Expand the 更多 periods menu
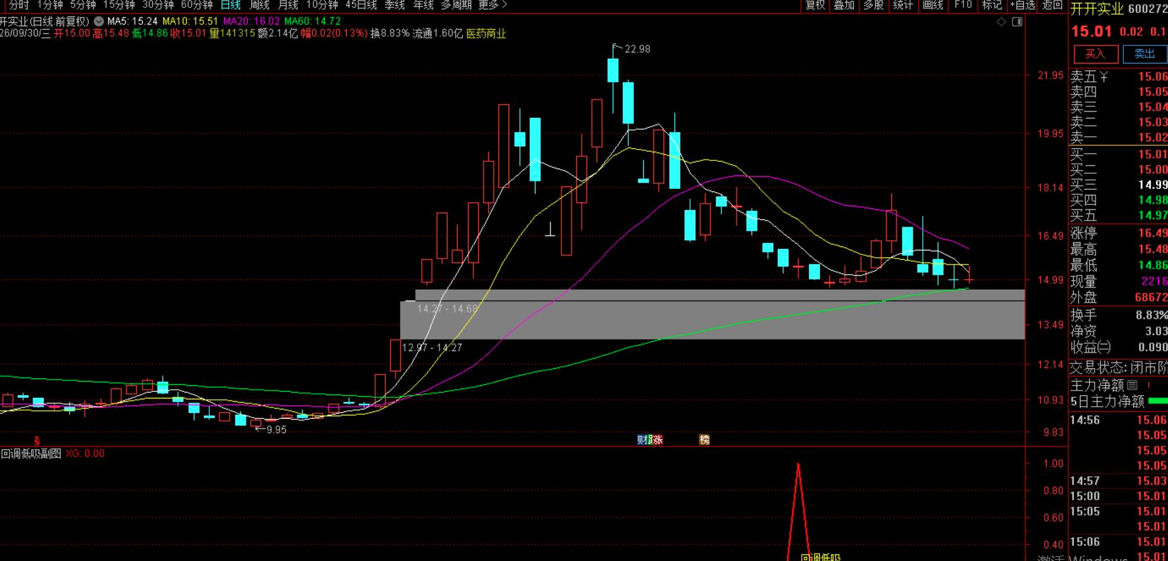Screen dimensions: 1168x561 click(x=492, y=5)
